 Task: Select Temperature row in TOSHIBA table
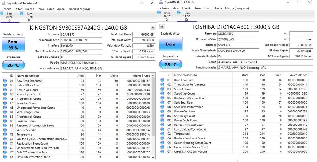point(234,134)
